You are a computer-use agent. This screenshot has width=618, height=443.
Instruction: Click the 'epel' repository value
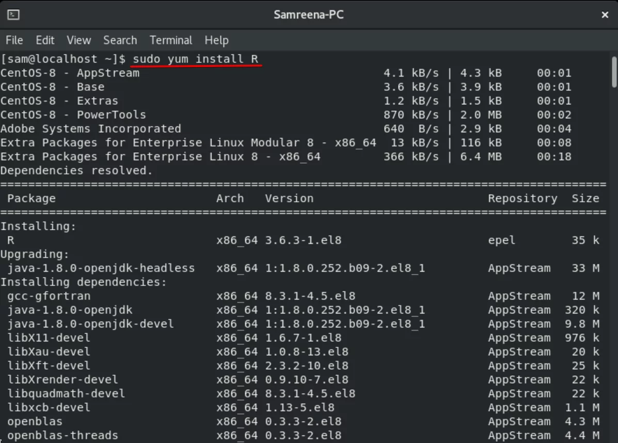click(x=501, y=241)
